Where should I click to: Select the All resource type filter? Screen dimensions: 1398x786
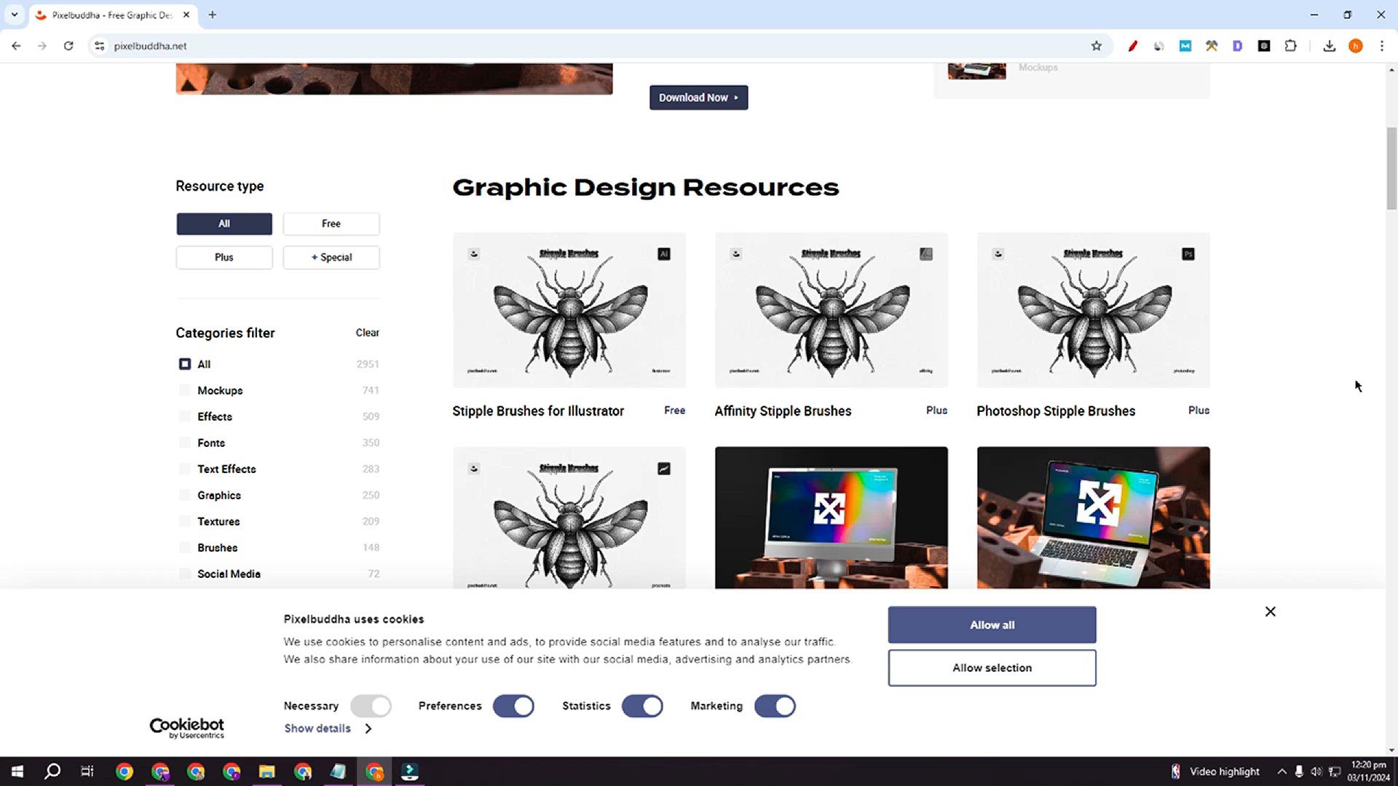(x=224, y=223)
